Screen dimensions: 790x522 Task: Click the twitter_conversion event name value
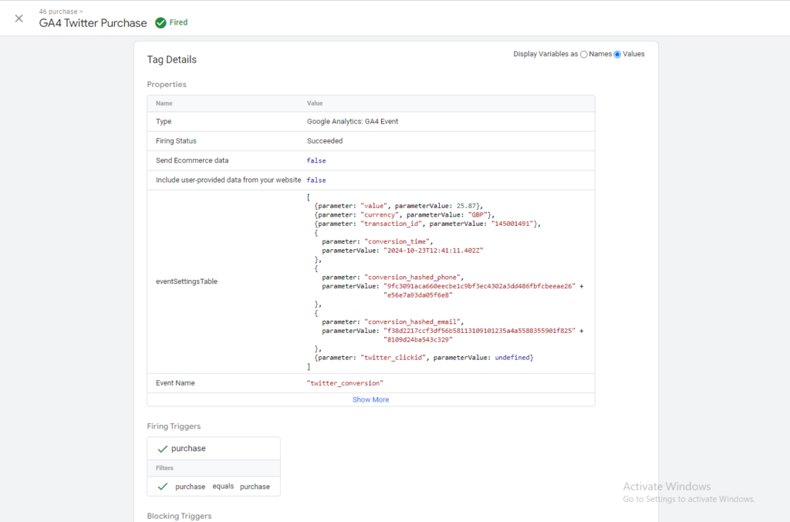pyautogui.click(x=345, y=383)
